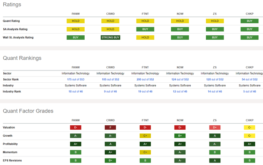This screenshot has width=263, height=165.
Task: Click FTNT Momentum grade C+ badge
Action: pyautogui.click(x=145, y=152)
